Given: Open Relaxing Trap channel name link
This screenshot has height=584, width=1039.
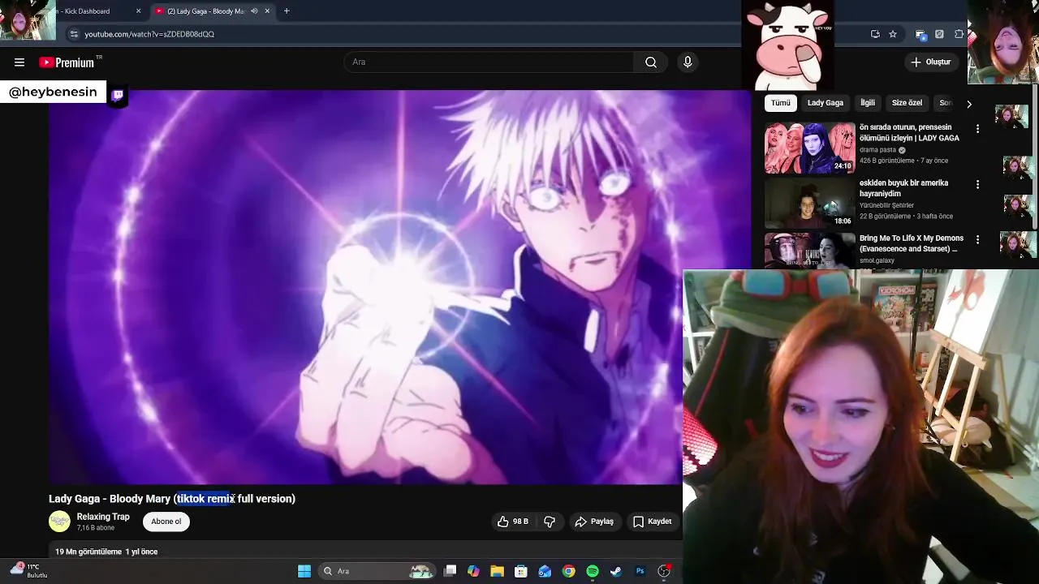Looking at the screenshot, I should point(103,517).
